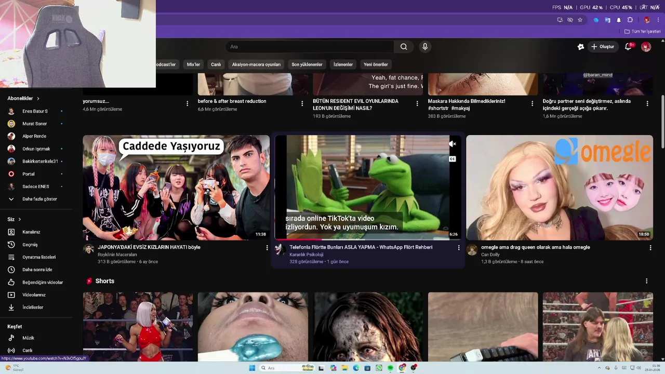Screen dimensions: 665x374
Task: Open options for before & after short
Action: coord(302,103)
